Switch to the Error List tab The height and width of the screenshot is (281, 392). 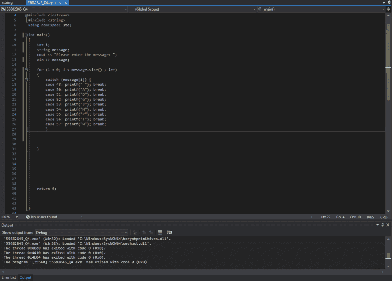click(x=9, y=277)
